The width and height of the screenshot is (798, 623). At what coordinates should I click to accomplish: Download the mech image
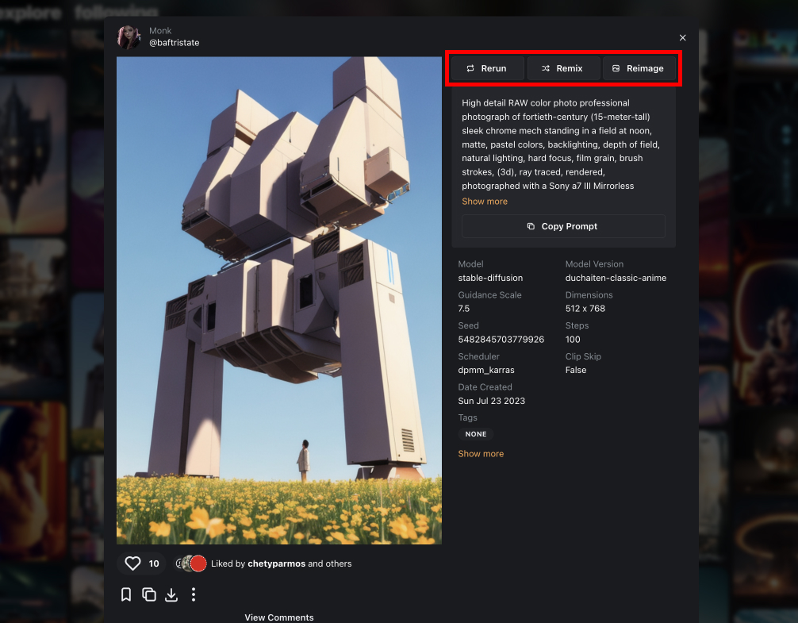tap(171, 594)
